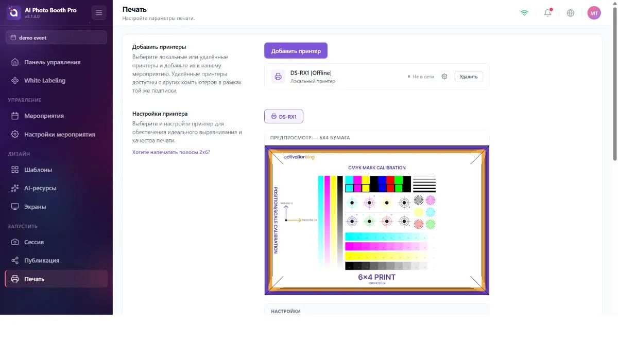Open Настройки мероприятия in sidebar
This screenshot has height=347, width=618.
56,135
